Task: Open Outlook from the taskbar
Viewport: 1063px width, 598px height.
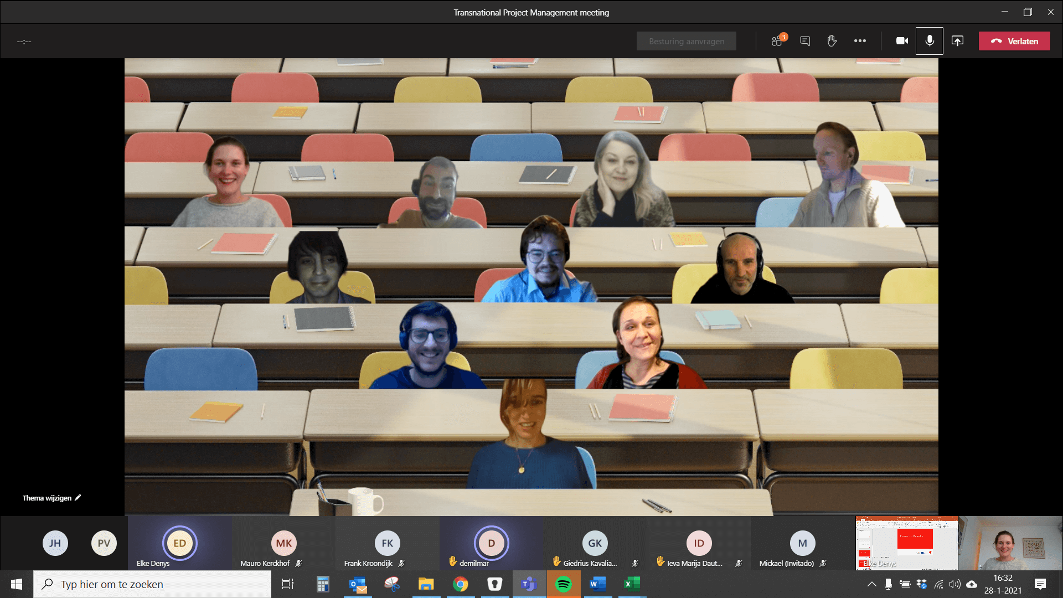Action: 358,584
